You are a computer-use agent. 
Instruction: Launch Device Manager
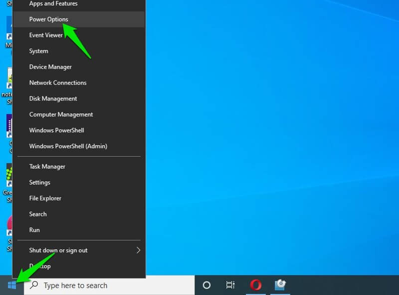point(79,67)
